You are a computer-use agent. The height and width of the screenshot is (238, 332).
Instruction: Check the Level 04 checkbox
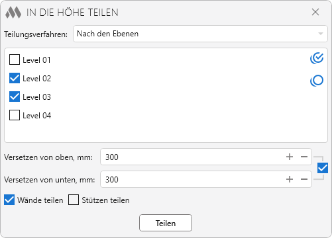point(15,115)
